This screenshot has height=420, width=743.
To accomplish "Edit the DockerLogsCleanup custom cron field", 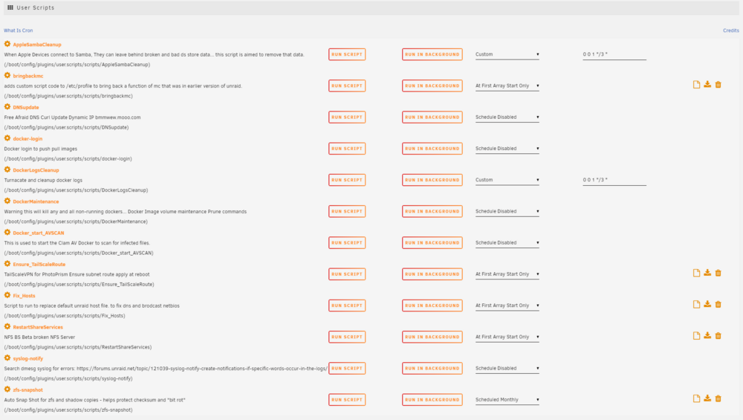I will [614, 180].
